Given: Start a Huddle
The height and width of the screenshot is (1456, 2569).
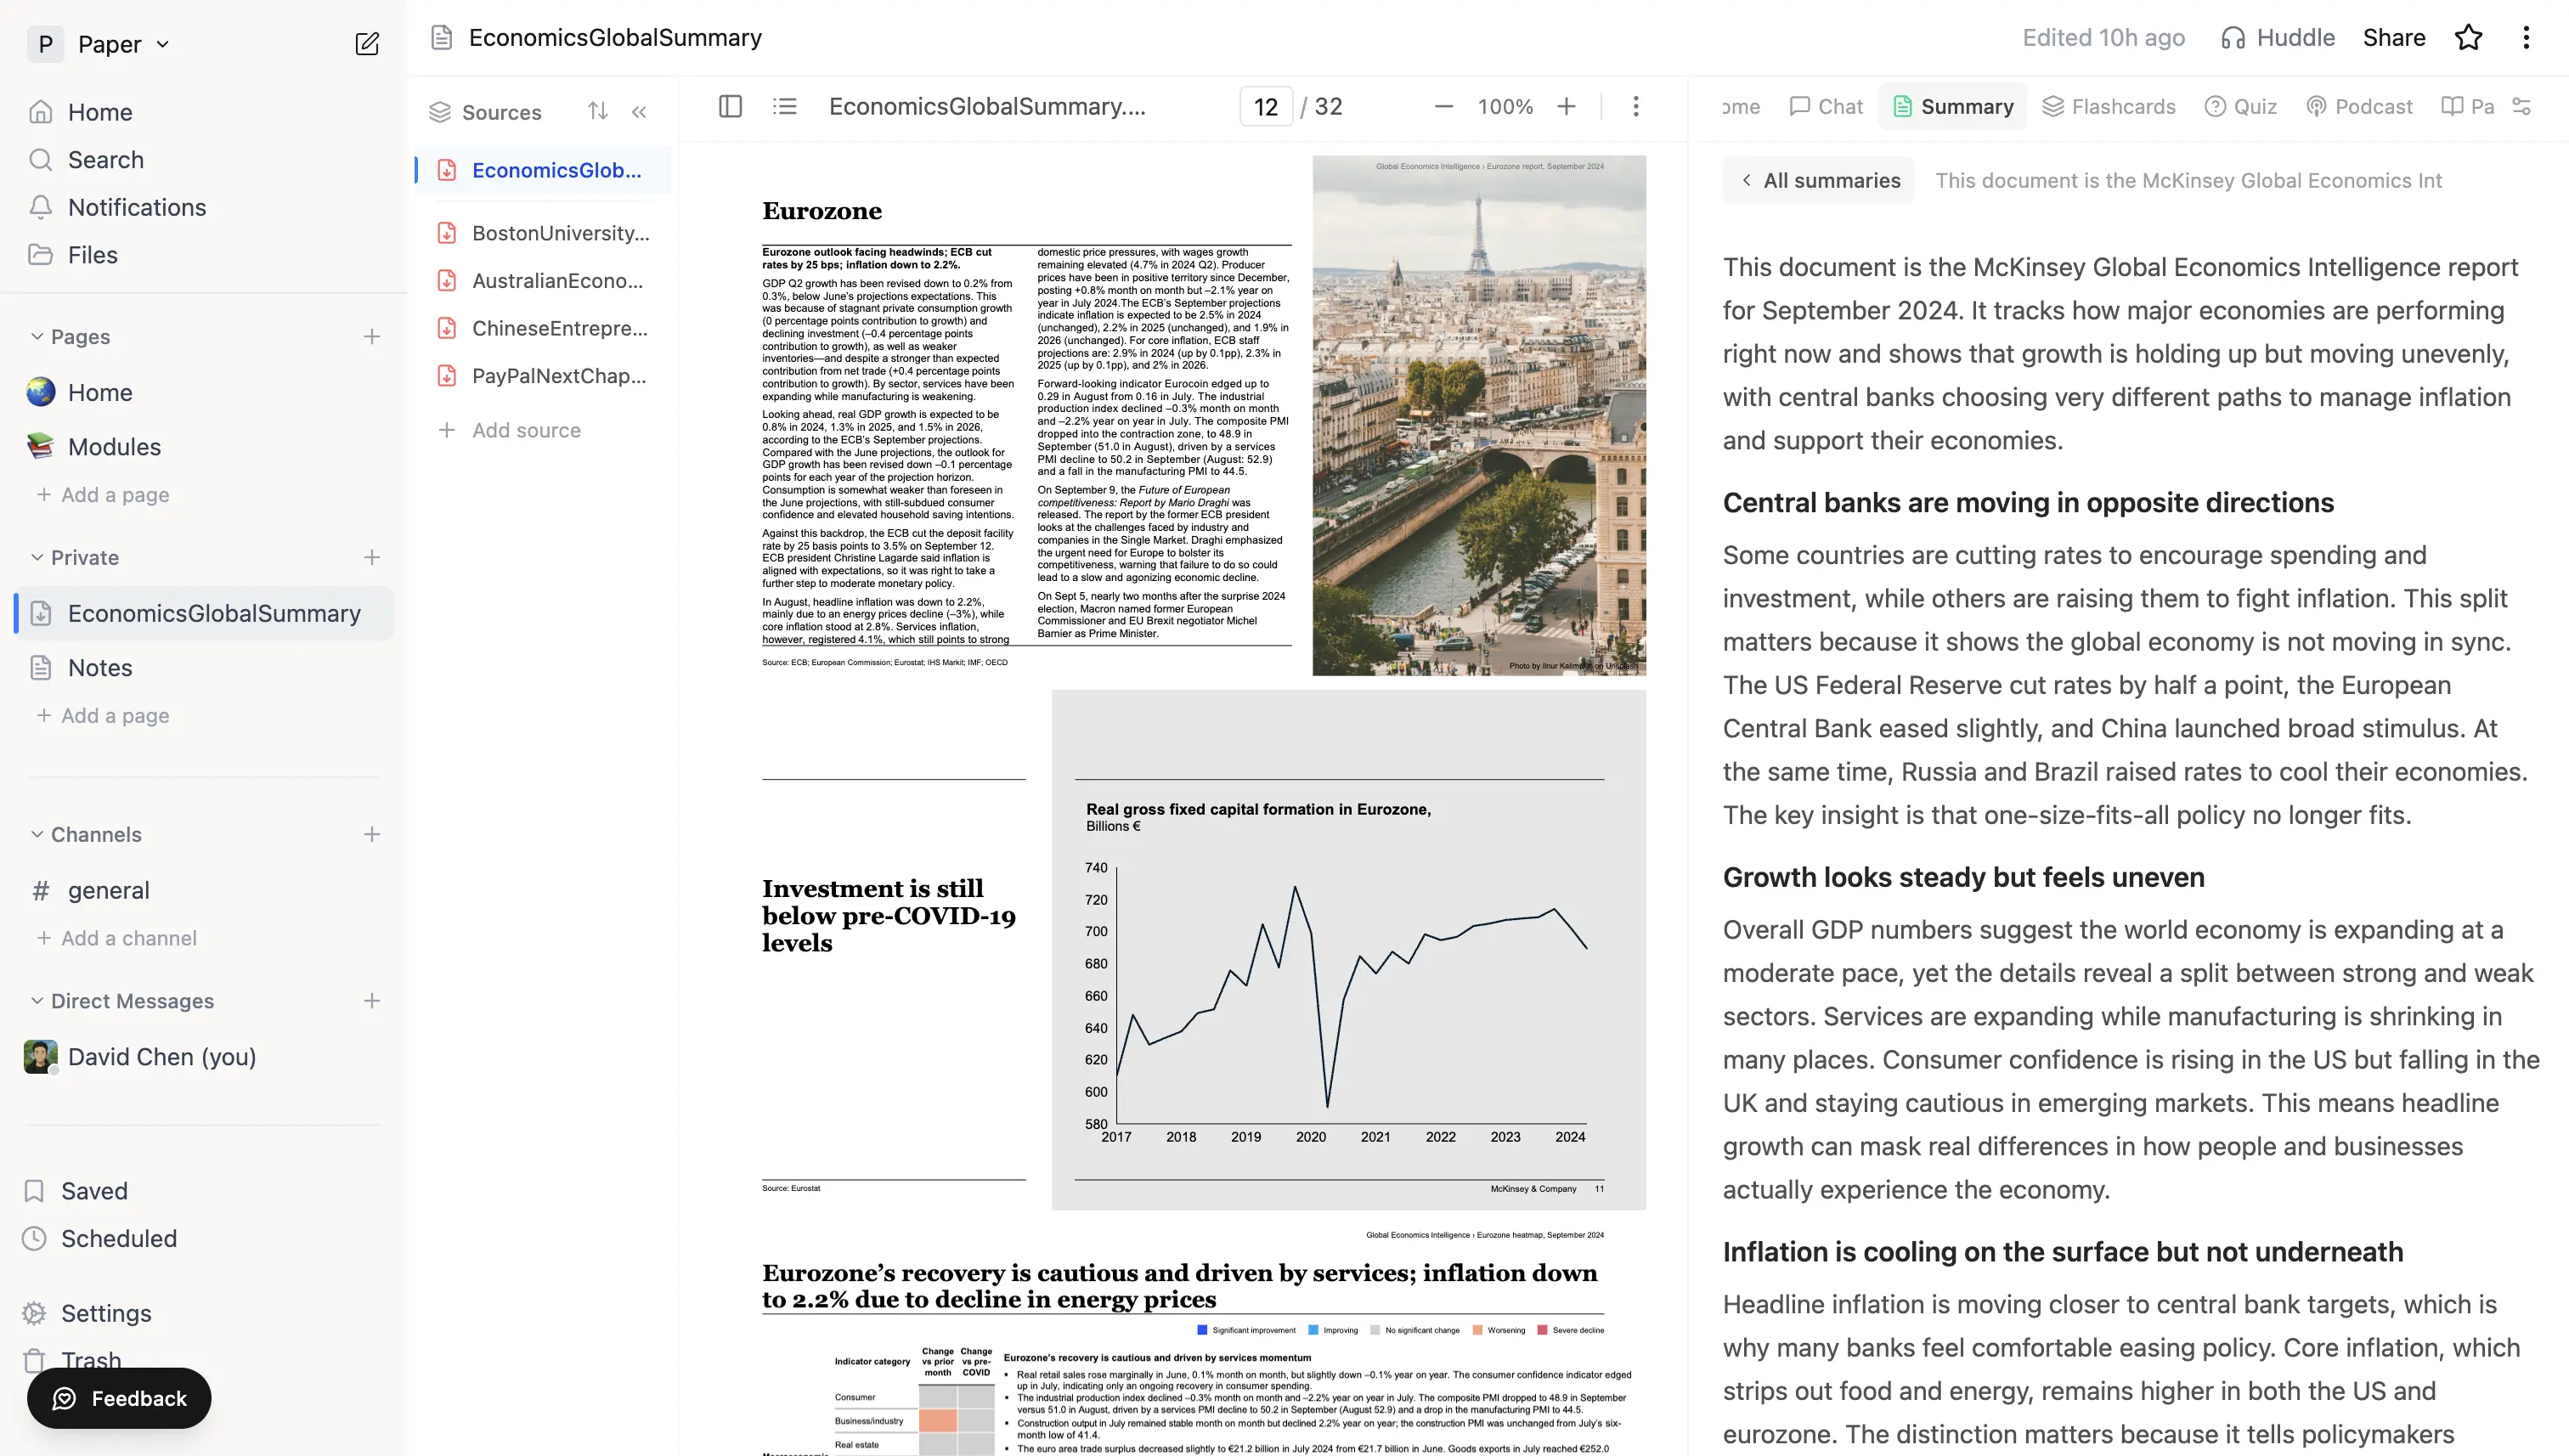Looking at the screenshot, I should click(2278, 38).
